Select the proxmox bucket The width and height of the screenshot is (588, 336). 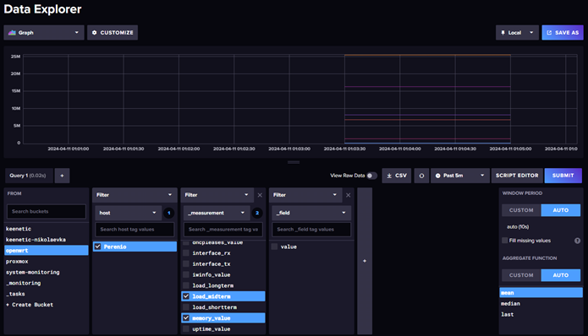click(47, 261)
